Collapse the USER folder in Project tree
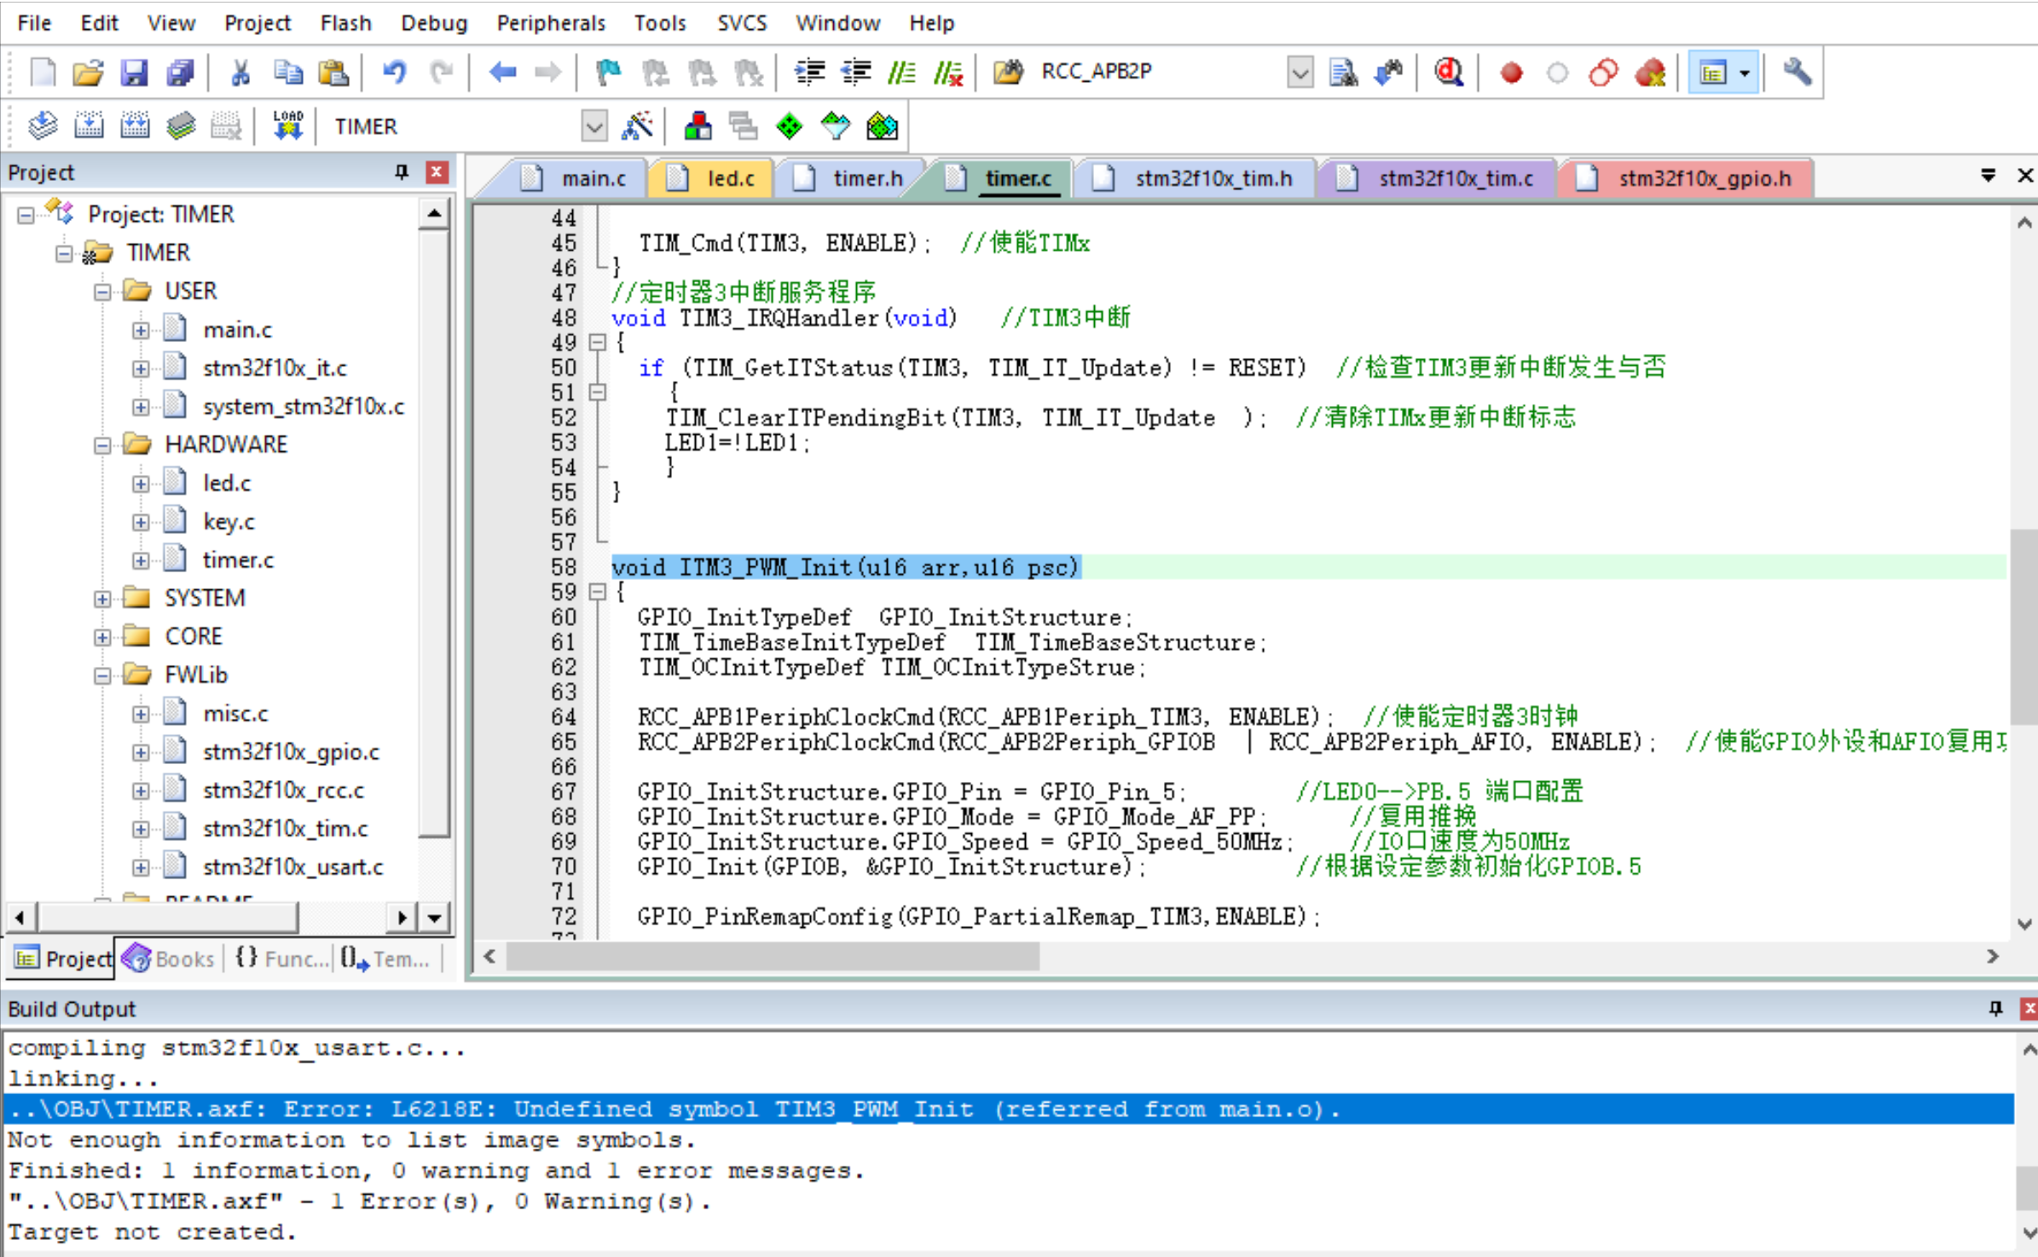This screenshot has height=1257, width=2038. [x=102, y=291]
